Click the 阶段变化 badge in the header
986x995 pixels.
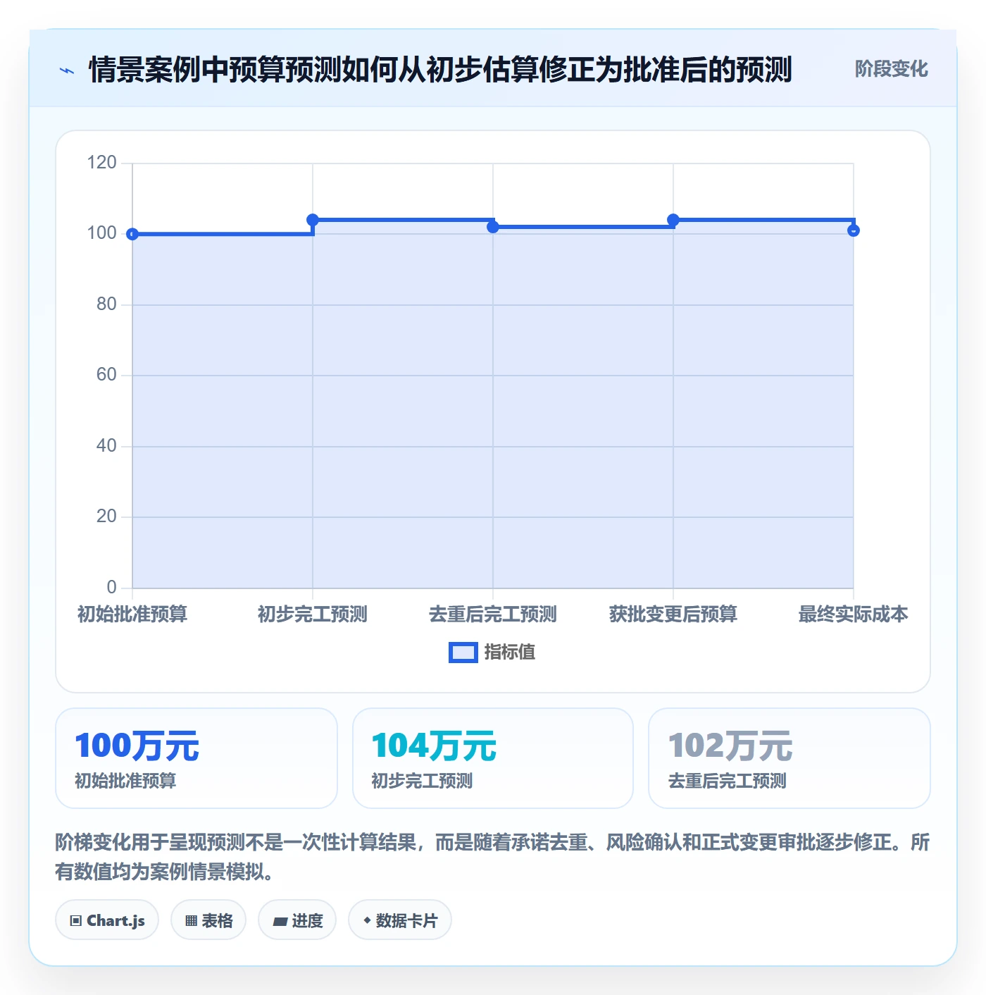coord(891,69)
